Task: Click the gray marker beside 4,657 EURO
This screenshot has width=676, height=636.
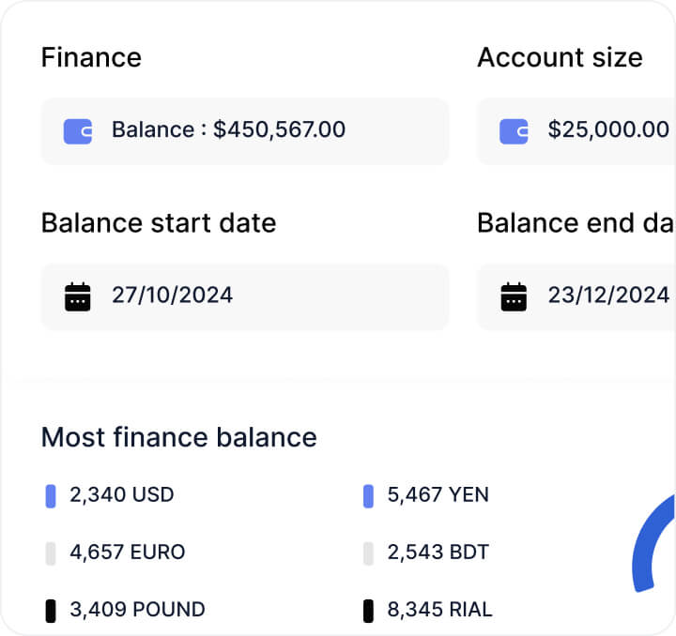Action: point(51,553)
